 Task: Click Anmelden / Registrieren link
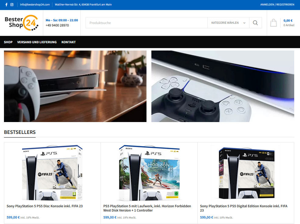coord(277,5)
